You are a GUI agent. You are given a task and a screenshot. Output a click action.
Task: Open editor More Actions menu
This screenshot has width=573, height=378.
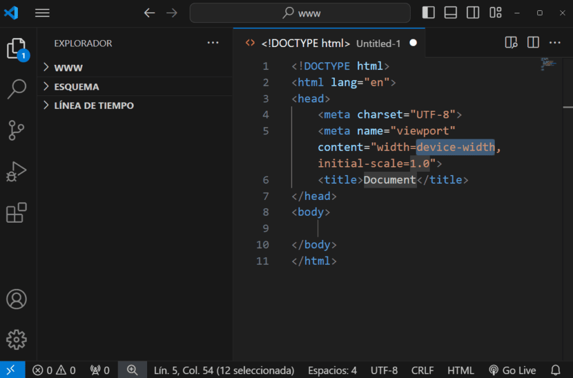coord(555,43)
